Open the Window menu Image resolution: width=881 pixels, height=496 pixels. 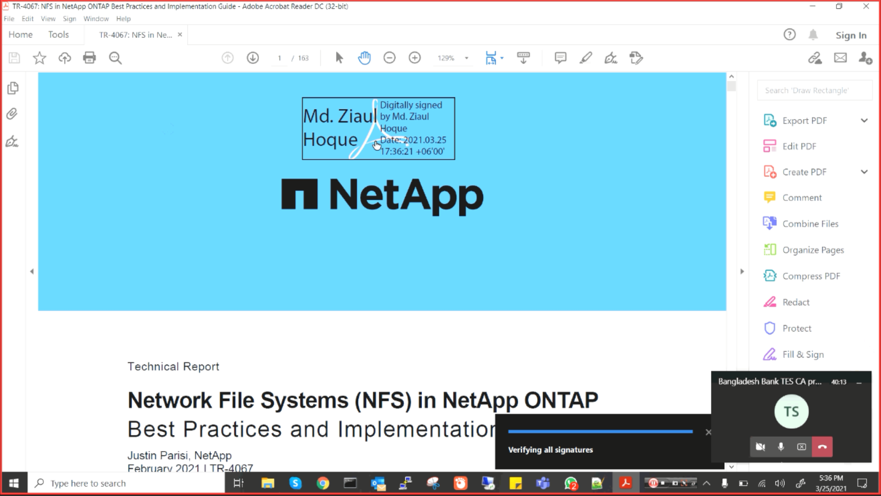pos(96,19)
